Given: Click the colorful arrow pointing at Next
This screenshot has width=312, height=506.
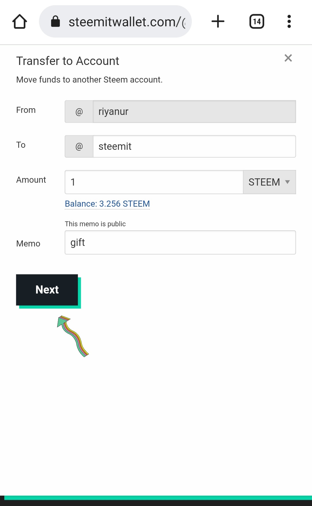Looking at the screenshot, I should [x=73, y=335].
